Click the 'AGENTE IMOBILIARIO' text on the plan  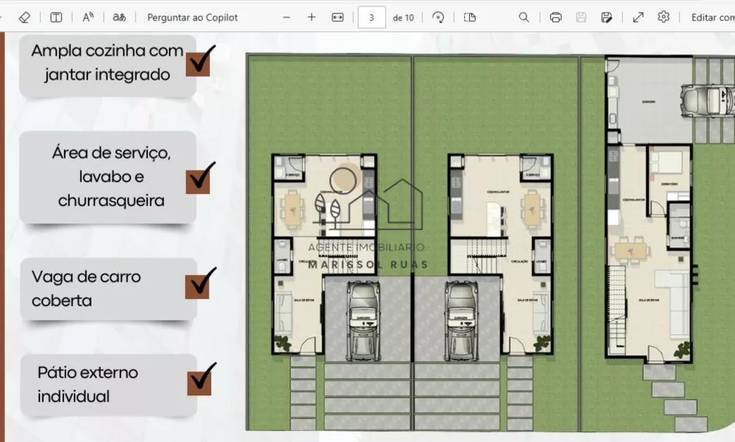(x=366, y=247)
